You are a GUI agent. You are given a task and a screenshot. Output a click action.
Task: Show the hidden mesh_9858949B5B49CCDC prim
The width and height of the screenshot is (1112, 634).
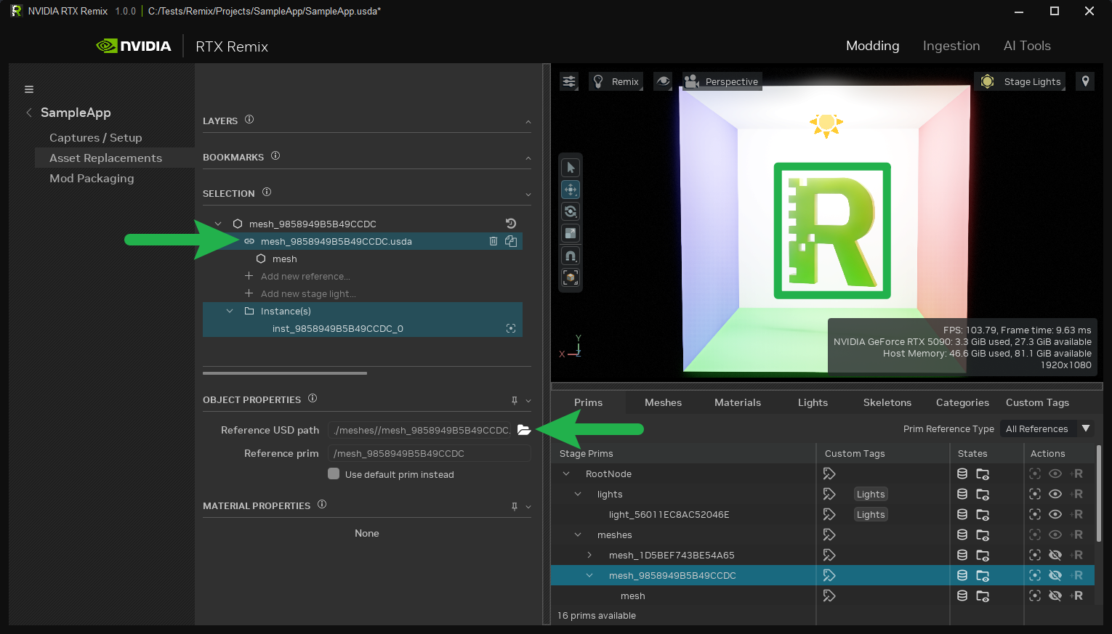[1055, 574]
